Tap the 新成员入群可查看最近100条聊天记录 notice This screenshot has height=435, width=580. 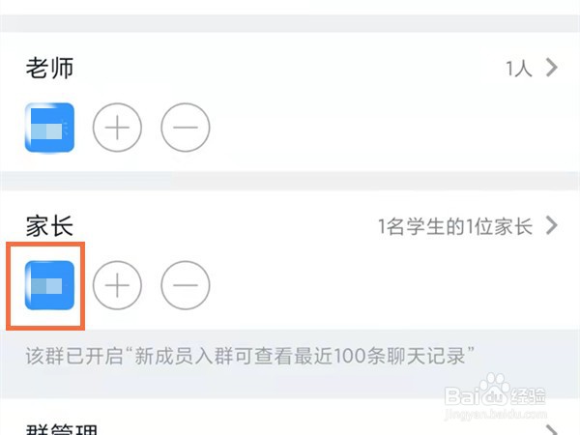click(250, 356)
